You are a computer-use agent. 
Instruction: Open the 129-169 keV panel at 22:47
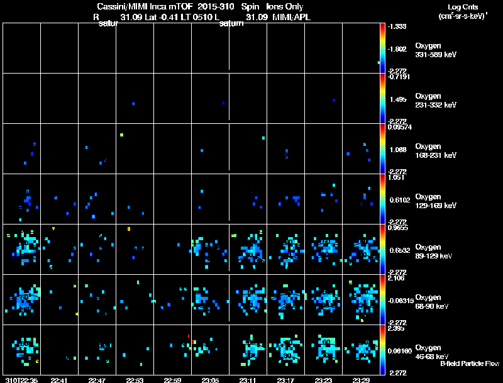click(97, 199)
